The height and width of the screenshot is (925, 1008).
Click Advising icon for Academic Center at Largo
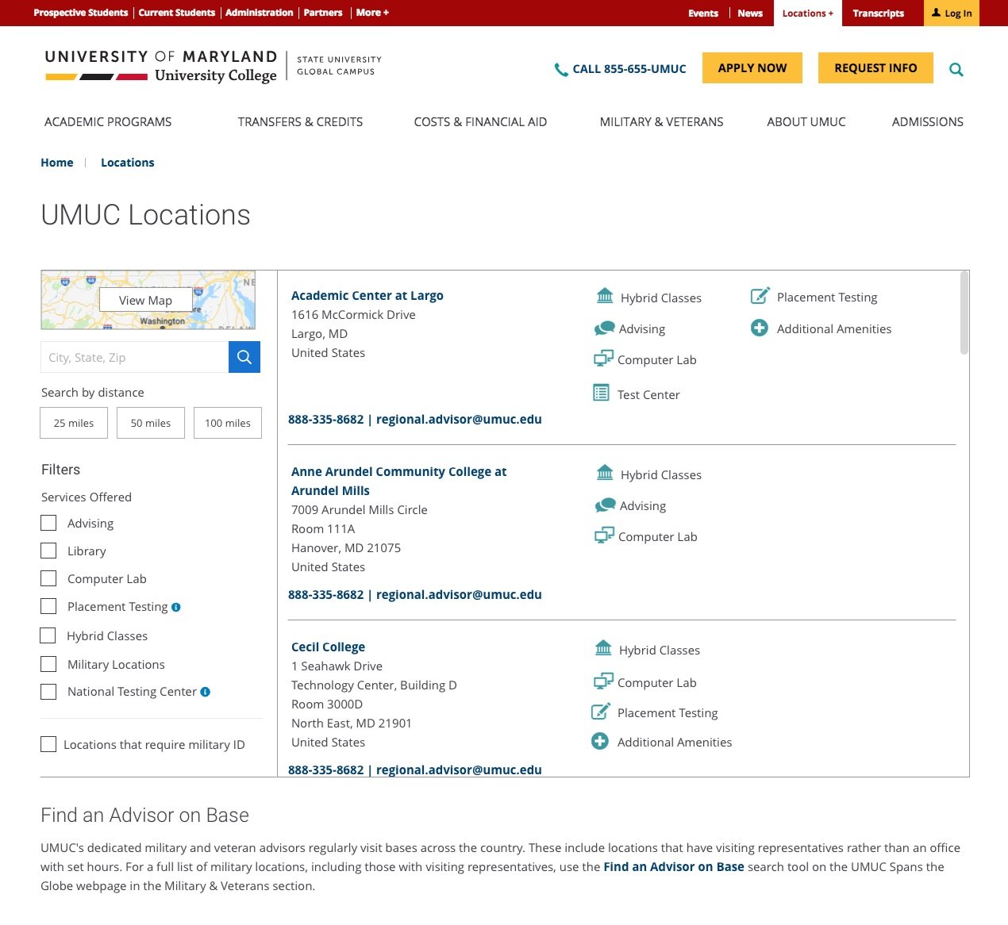(x=605, y=328)
